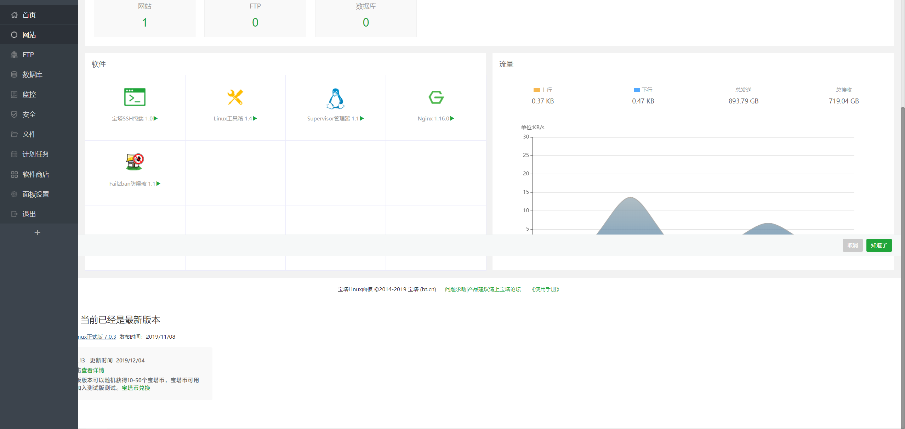Viewport: 905px width, 429px height.
Task: Open the Nginx green G icon
Action: pos(436,97)
